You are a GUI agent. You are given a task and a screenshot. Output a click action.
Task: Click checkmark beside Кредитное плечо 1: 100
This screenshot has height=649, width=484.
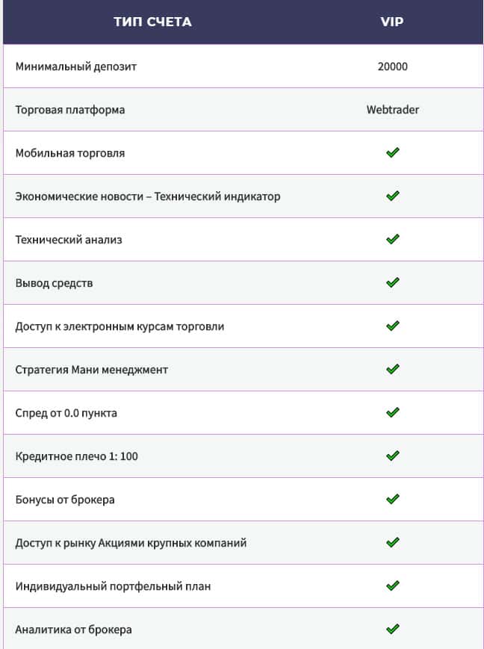392,456
